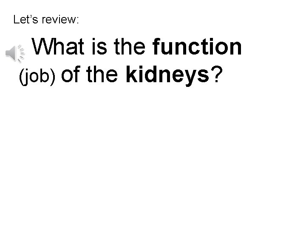
Task: Select the bold word "kidneys"
Action: click(168, 75)
